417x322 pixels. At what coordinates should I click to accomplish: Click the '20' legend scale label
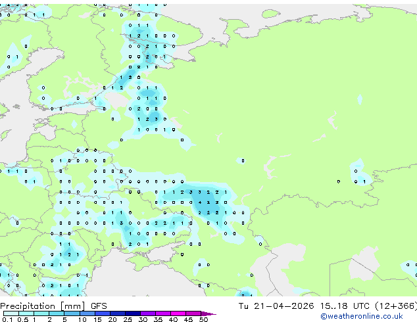[x=112, y=319]
